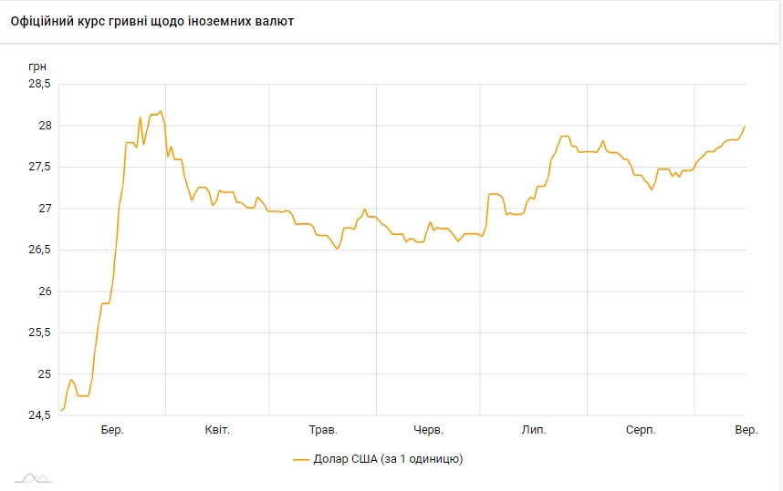Click the 25,5 value on vertical axis

(x=39, y=333)
